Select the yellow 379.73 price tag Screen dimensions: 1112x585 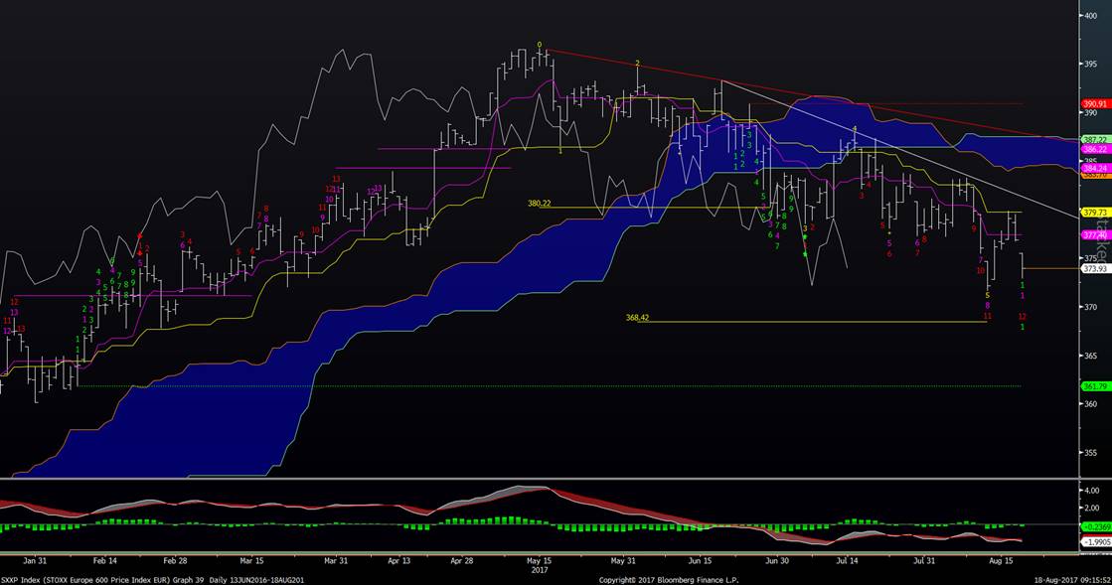tap(1094, 212)
